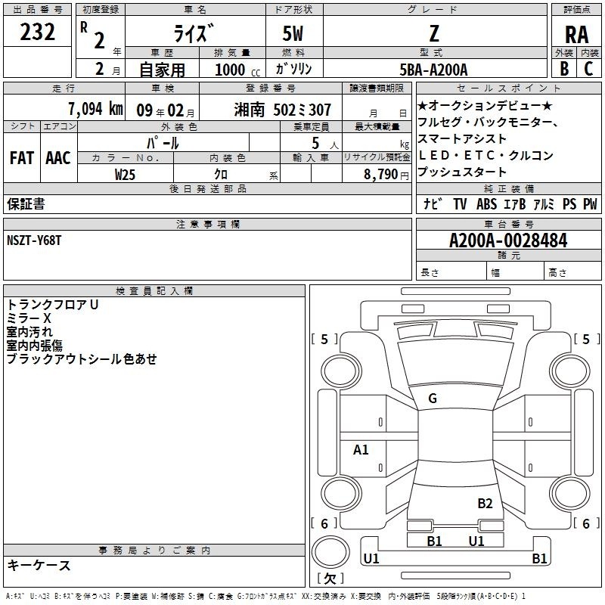
Task: Select the lot number 232
Action: point(37,32)
